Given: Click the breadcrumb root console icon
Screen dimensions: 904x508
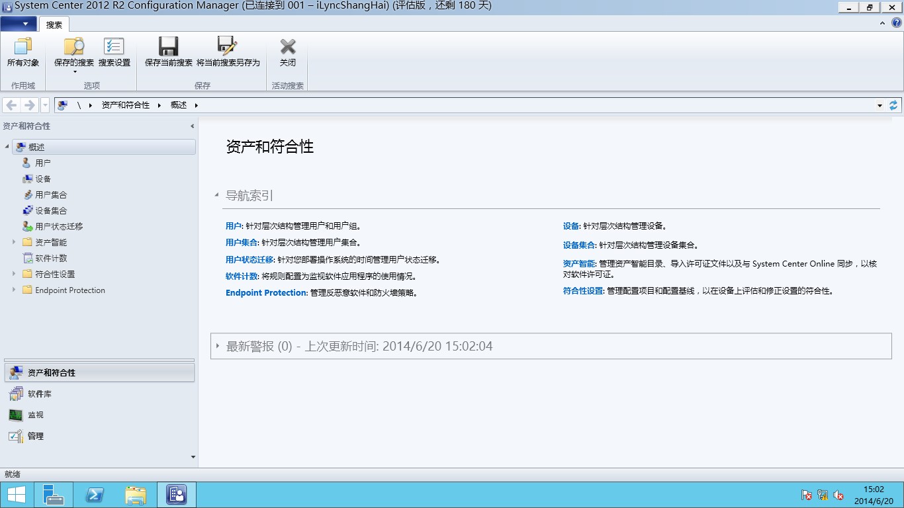Looking at the screenshot, I should [63, 105].
